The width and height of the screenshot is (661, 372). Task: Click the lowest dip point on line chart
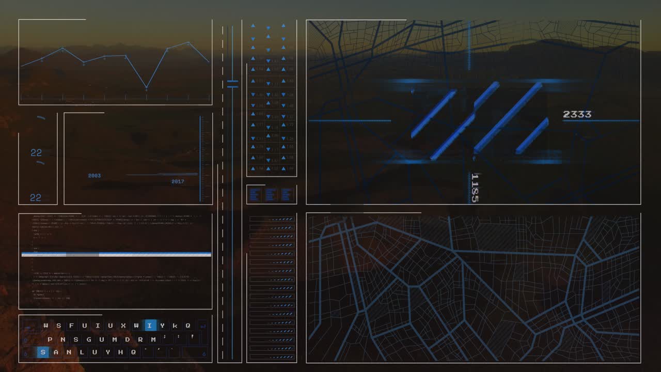[146, 88]
